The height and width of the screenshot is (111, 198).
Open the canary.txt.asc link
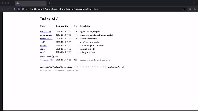[46, 35]
